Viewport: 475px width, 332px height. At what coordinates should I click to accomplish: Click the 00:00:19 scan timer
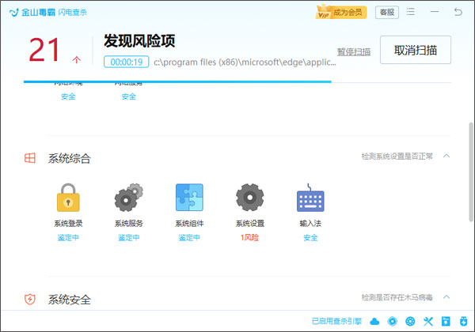(127, 62)
